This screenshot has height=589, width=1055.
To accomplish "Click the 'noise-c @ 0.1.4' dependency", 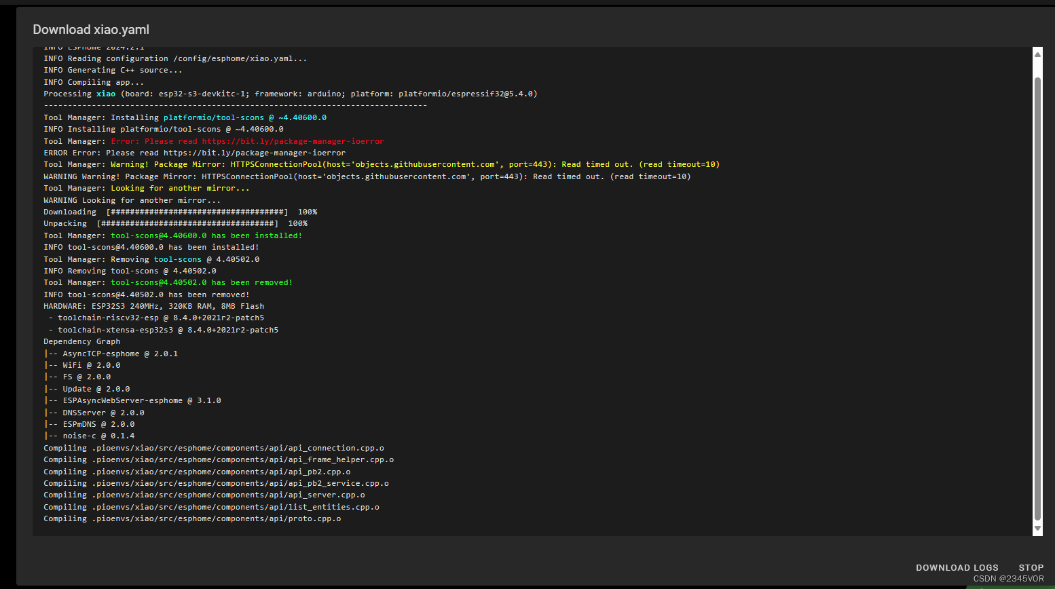I will point(90,436).
